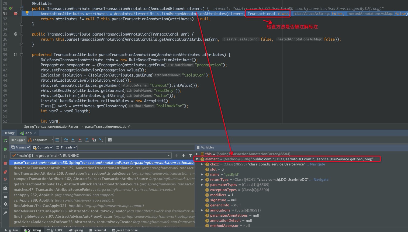
Task: Open the 5: Debug tool window
Action: [x=32, y=230]
